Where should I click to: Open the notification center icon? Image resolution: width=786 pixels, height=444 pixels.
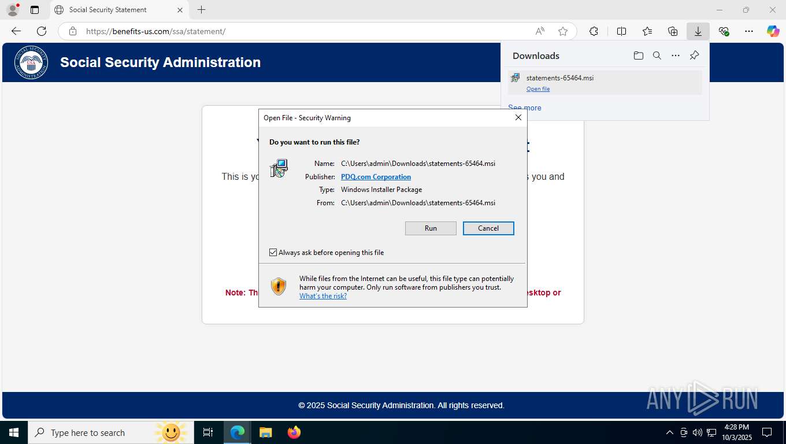[x=767, y=432]
